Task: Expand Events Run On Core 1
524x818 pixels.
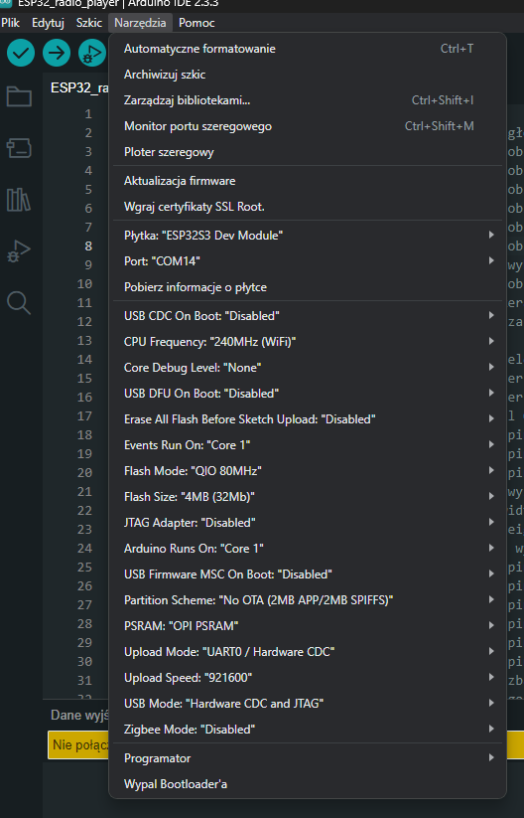Action: click(308, 445)
